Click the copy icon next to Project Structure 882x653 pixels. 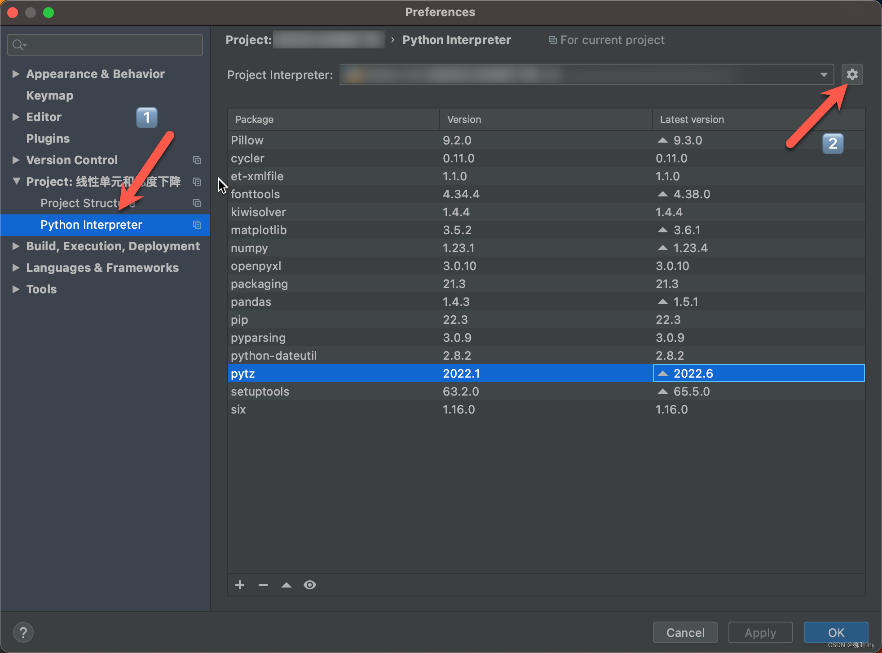tap(197, 203)
